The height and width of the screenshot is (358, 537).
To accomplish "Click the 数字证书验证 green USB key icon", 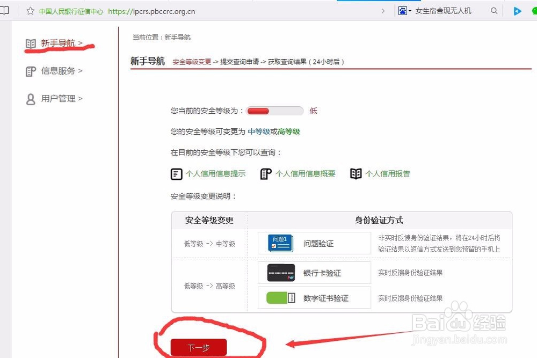I will point(281,298).
